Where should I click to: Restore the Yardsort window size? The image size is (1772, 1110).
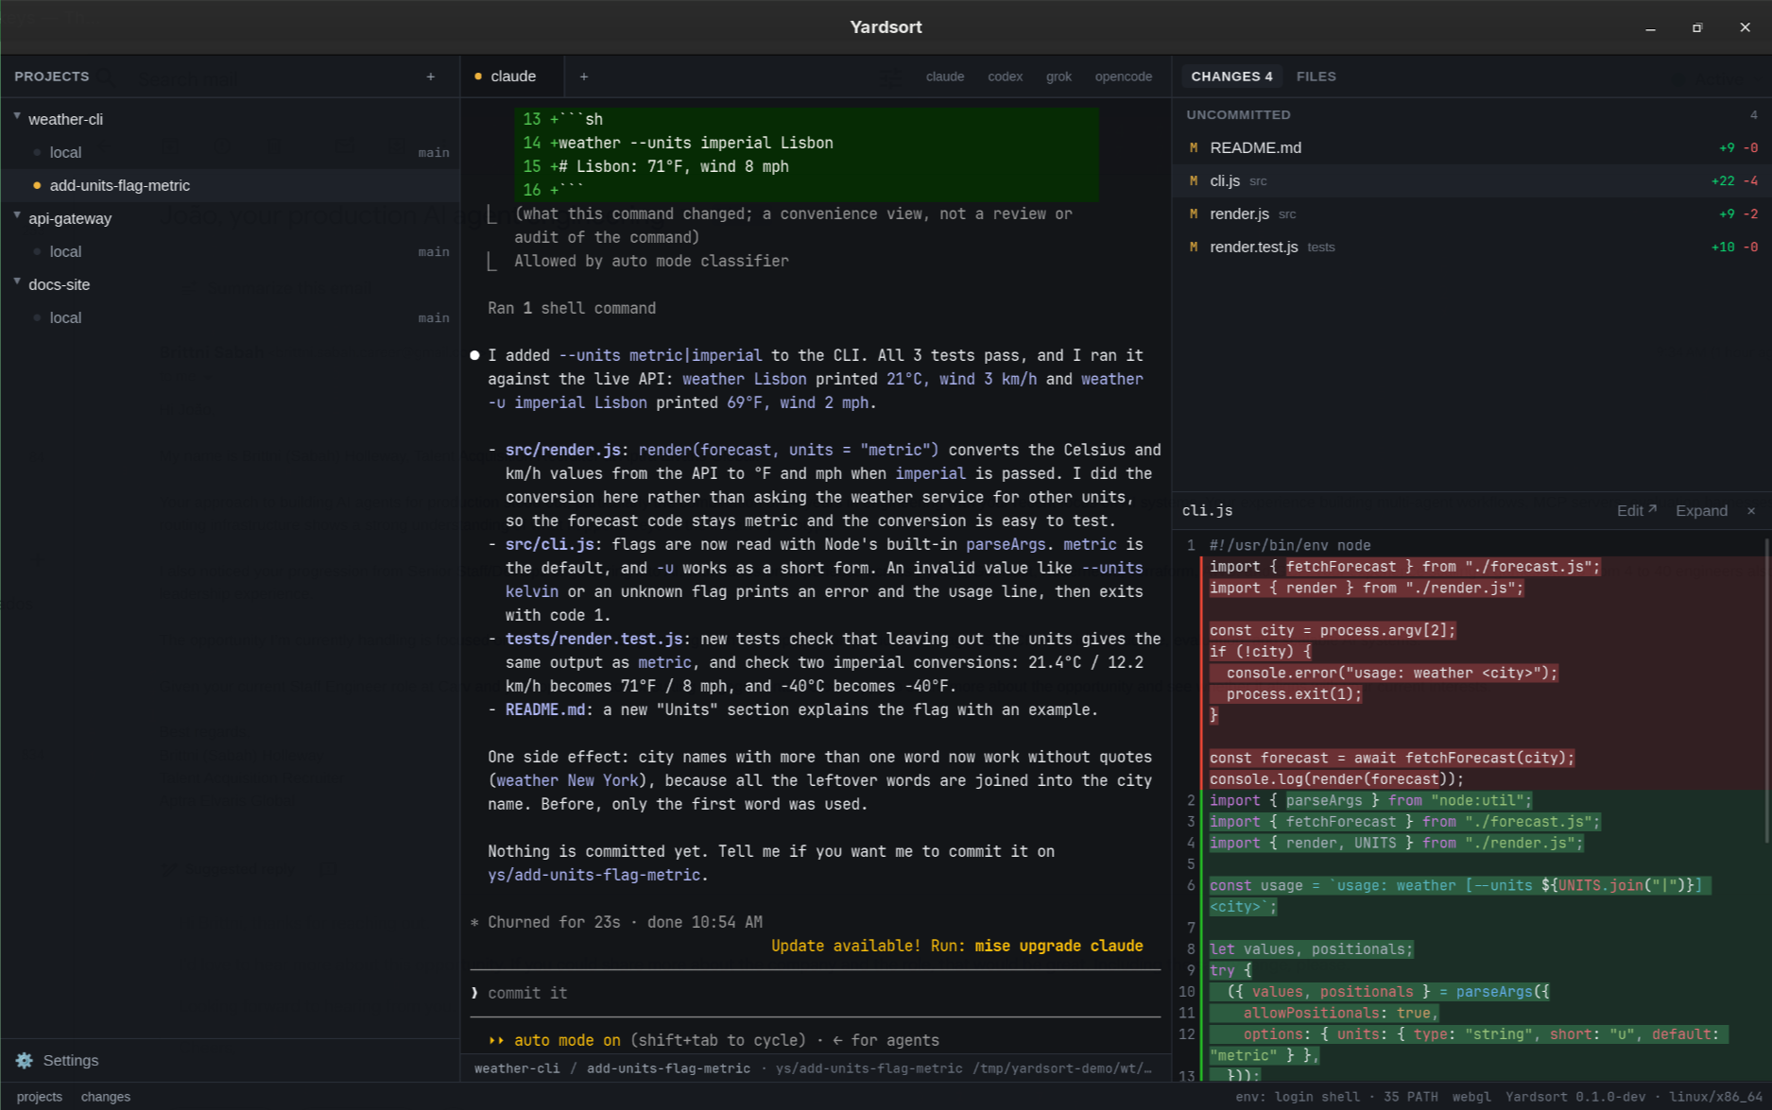[x=1697, y=27]
